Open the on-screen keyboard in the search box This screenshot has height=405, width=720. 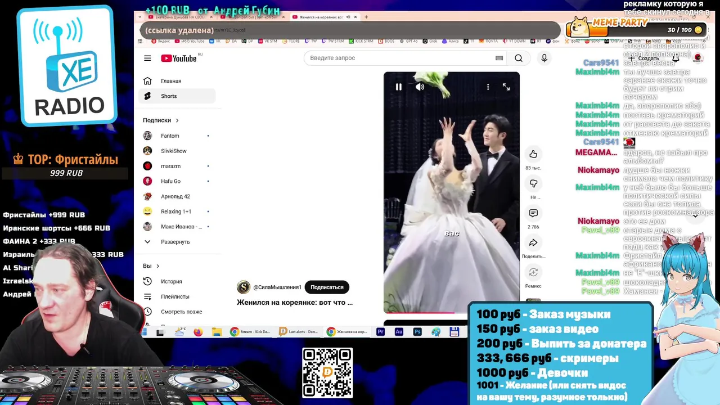(x=499, y=58)
